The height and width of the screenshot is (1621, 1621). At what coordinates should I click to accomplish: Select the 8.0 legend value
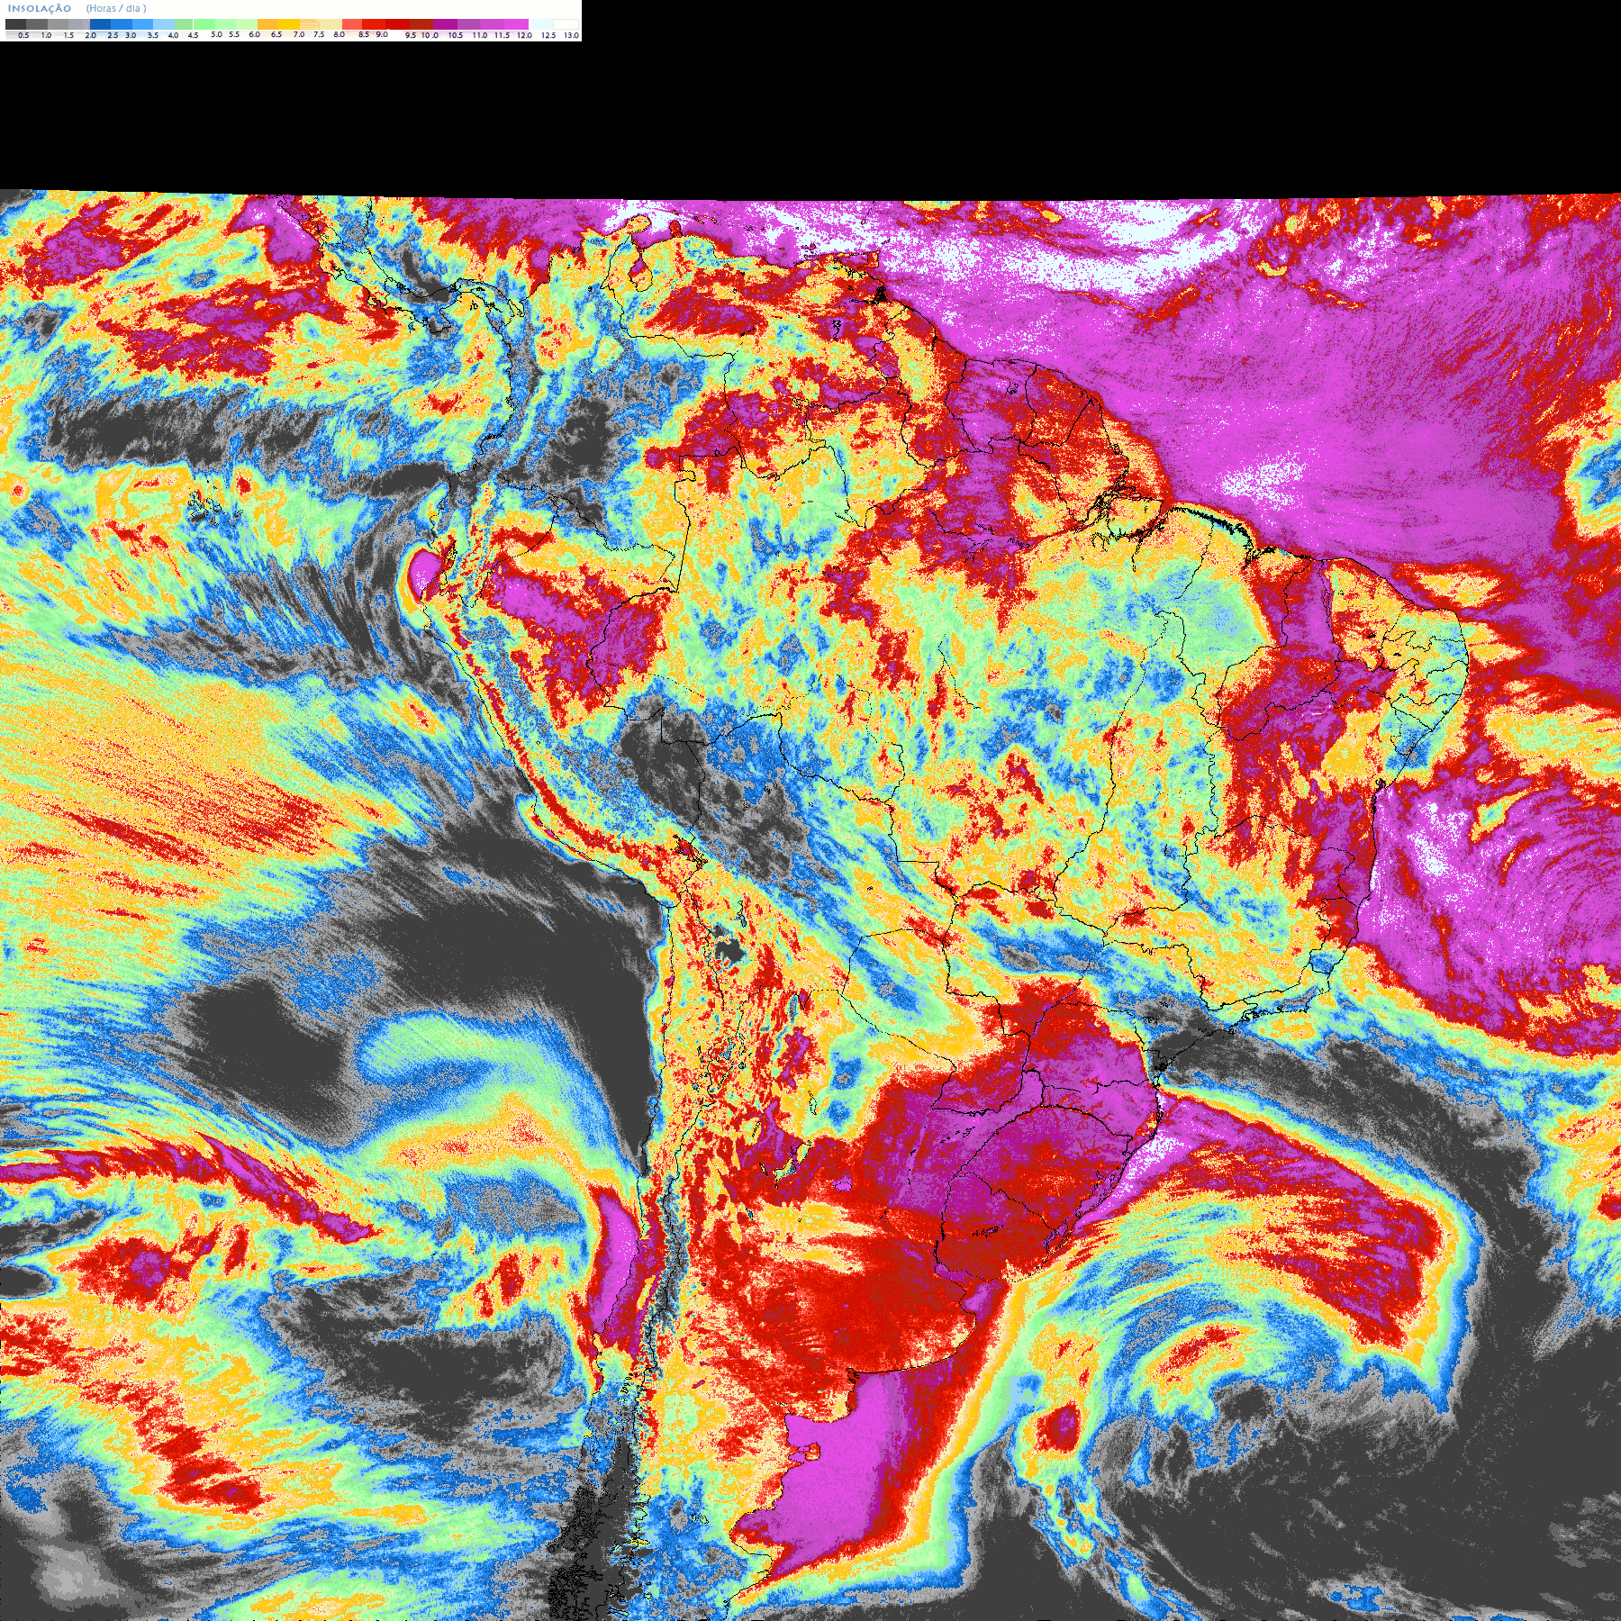coord(340,34)
